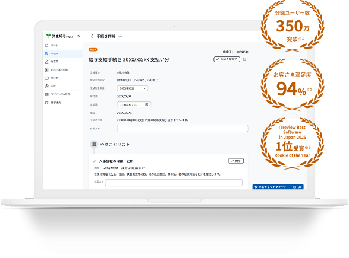The width and height of the screenshot is (349, 258).
Task: Click the memo field in the 人事情報 task card
Action: (x=174, y=183)
